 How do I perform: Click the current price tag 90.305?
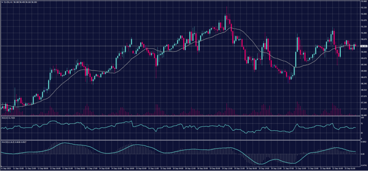click(x=364, y=46)
